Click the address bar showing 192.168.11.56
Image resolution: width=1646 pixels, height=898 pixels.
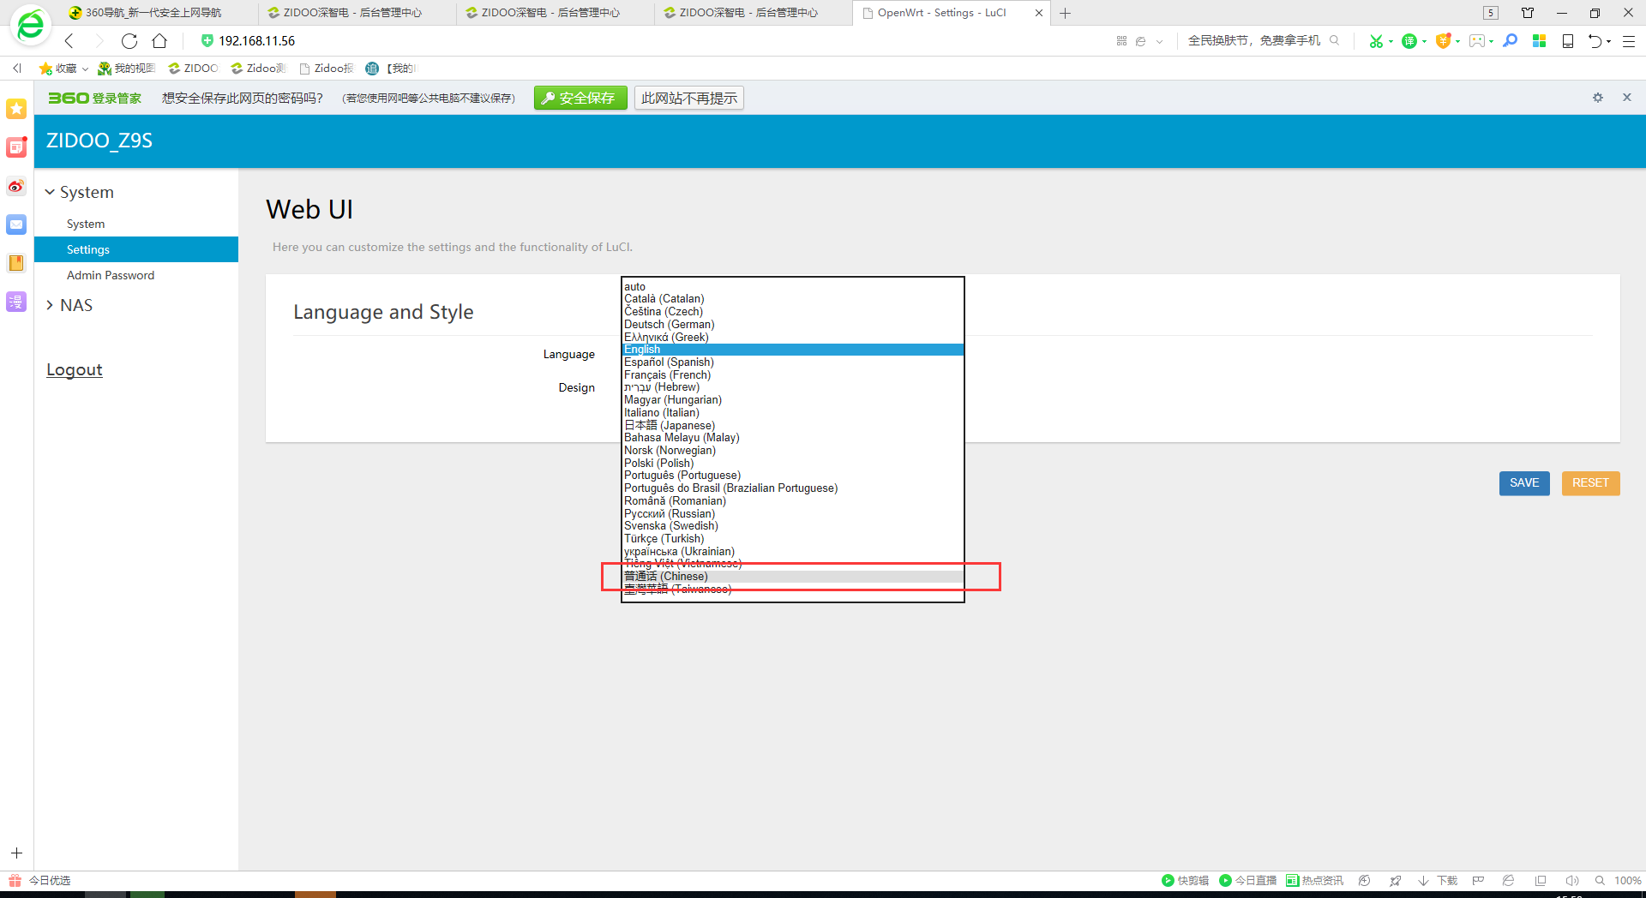click(257, 41)
